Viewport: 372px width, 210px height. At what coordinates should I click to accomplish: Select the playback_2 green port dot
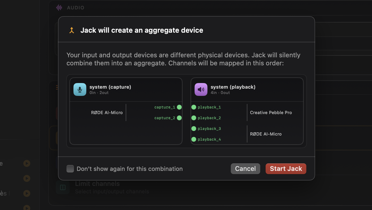(194, 118)
